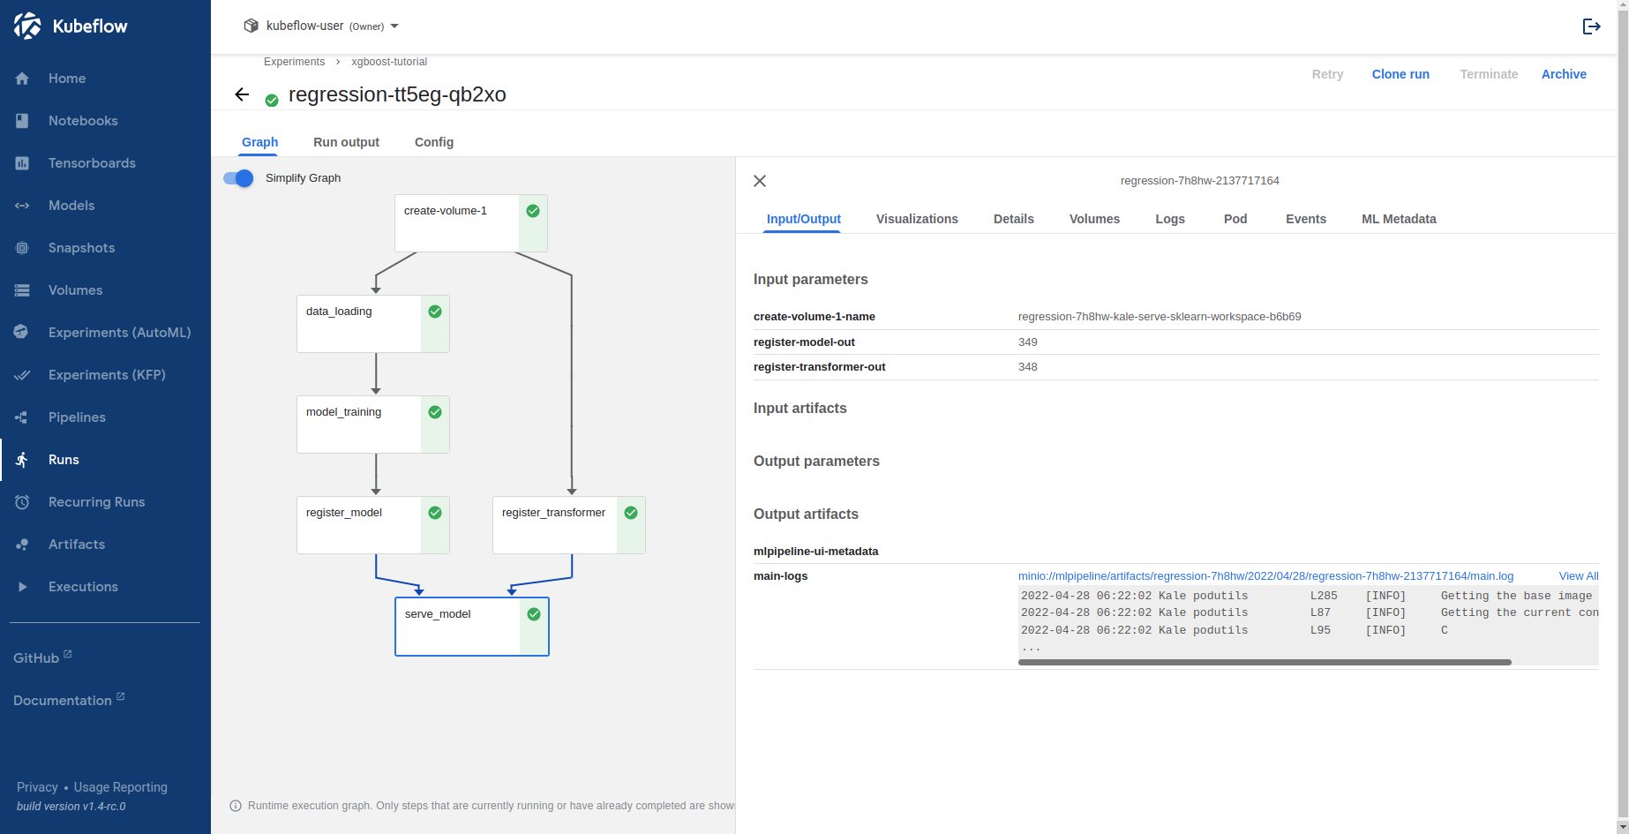Select the model_training graph node

[372, 425]
